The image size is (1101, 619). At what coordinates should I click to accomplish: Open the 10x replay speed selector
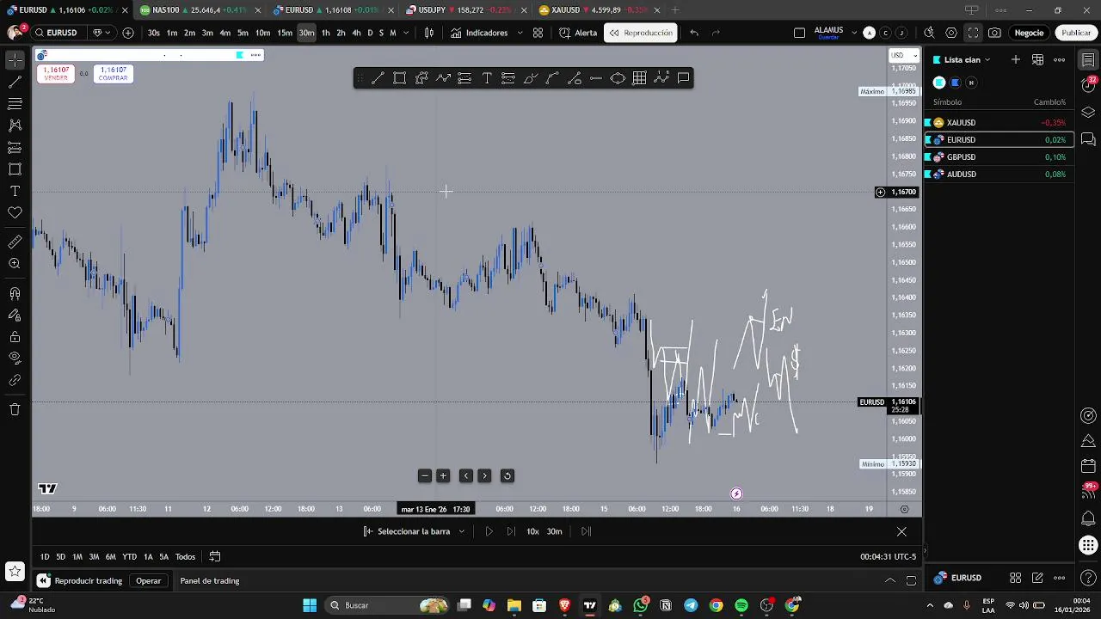coord(532,531)
